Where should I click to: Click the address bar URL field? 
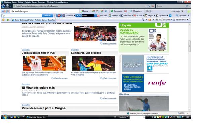tap(79, 6)
